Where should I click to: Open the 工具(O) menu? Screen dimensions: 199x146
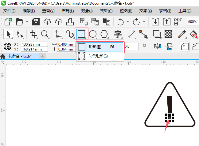(x=185, y=11)
